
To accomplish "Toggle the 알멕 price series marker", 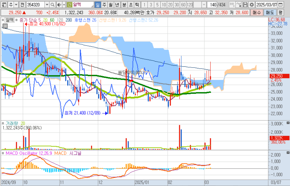I will coord(3,20).
